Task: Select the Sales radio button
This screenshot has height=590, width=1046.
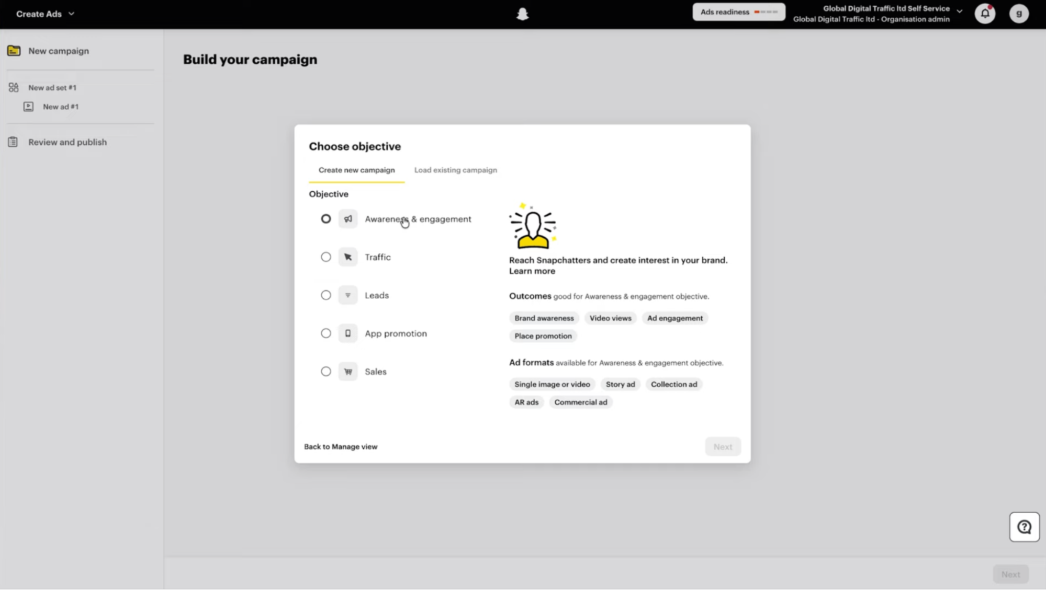Action: point(326,372)
